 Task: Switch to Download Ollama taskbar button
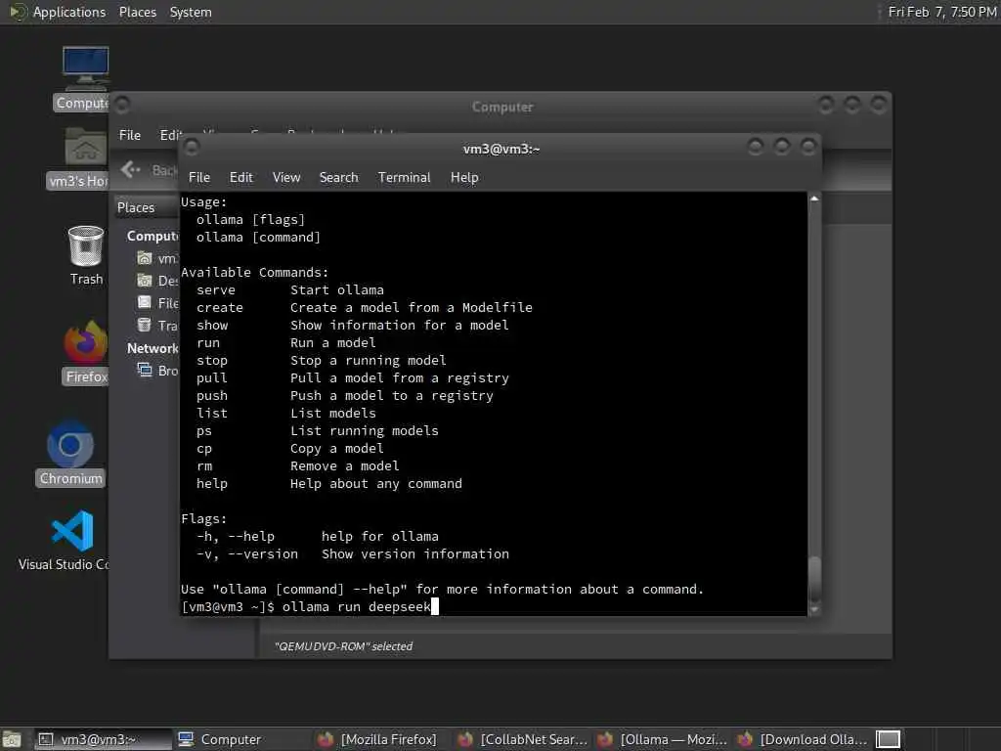point(803,739)
